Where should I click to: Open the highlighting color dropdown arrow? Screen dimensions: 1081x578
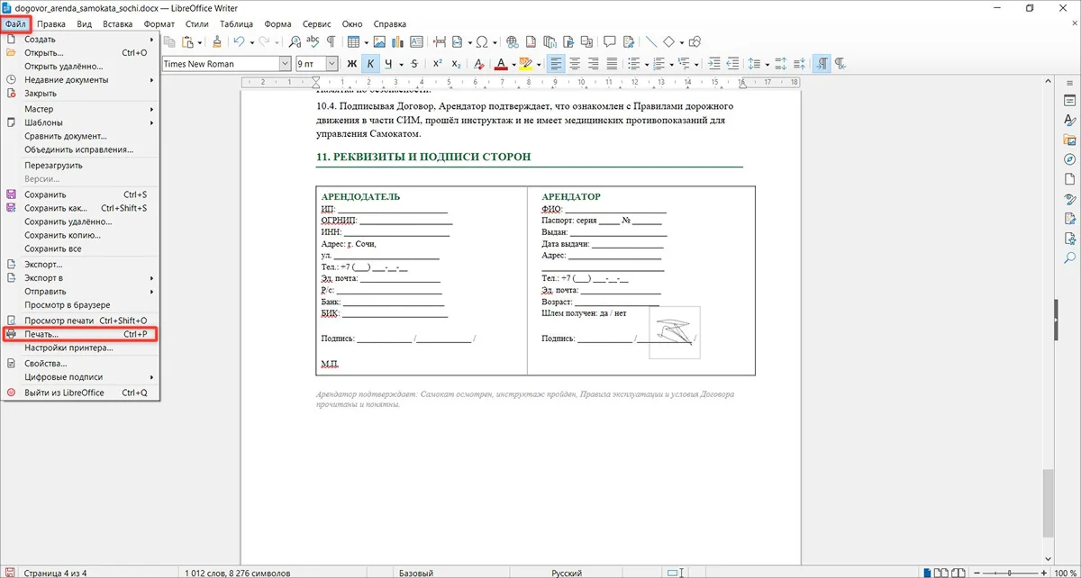[x=539, y=64]
